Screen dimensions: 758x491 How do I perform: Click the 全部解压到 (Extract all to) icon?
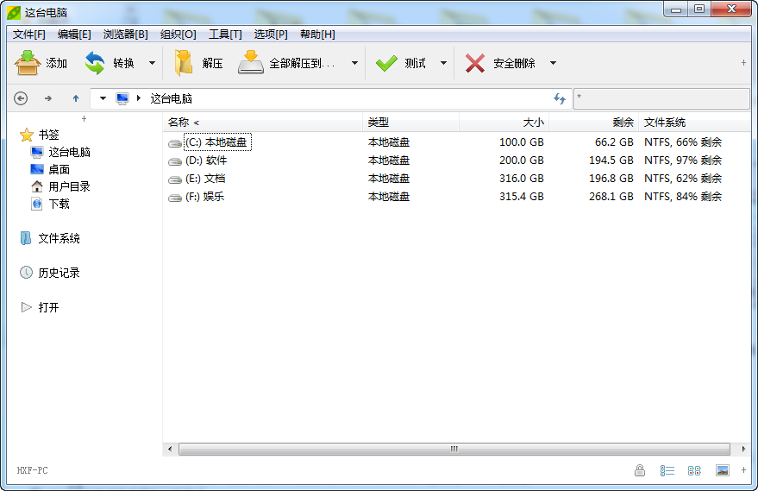(250, 62)
